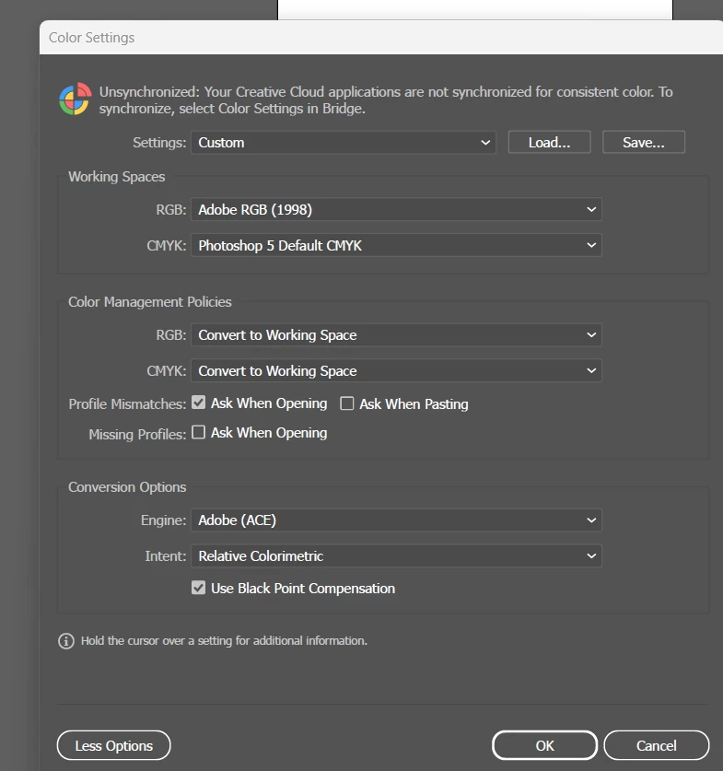Screen dimensions: 723x771
Task: Click the Creative Cloud color sync icon
Action: pyautogui.click(x=76, y=99)
